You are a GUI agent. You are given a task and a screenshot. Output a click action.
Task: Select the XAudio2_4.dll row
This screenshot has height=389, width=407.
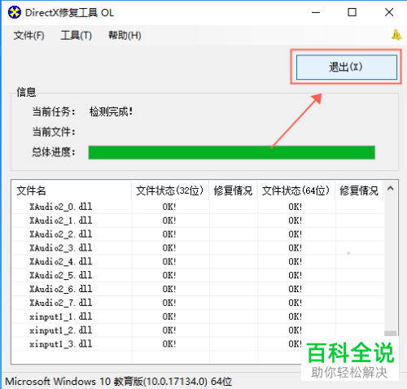point(198,262)
